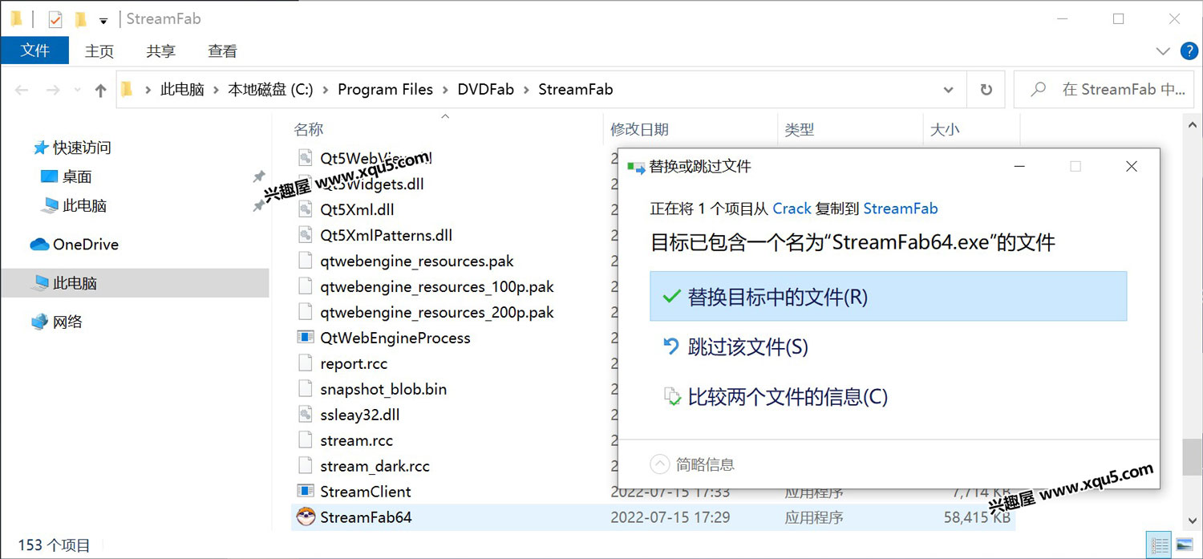The image size is (1203, 559).
Task: Go up to DVDFab folder
Action: click(x=100, y=90)
